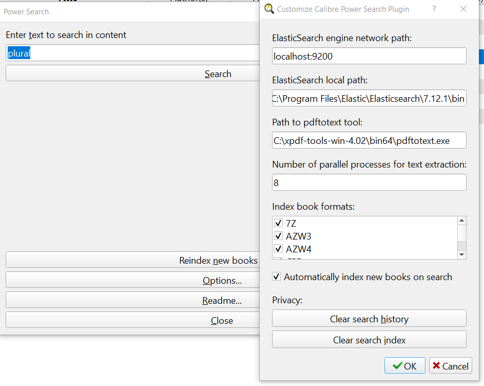Click the number of parallel processes field
Image resolution: width=484 pixels, height=386 pixels.
click(369, 182)
